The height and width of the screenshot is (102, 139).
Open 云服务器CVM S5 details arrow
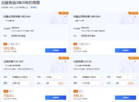tap(135, 61)
